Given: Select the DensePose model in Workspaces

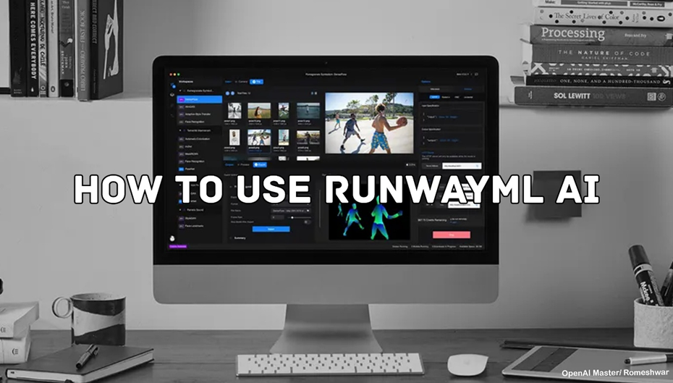Looking at the screenshot, I should pyautogui.click(x=200, y=99).
